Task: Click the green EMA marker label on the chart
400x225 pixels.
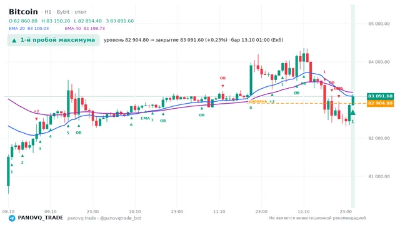Action: click(145, 118)
